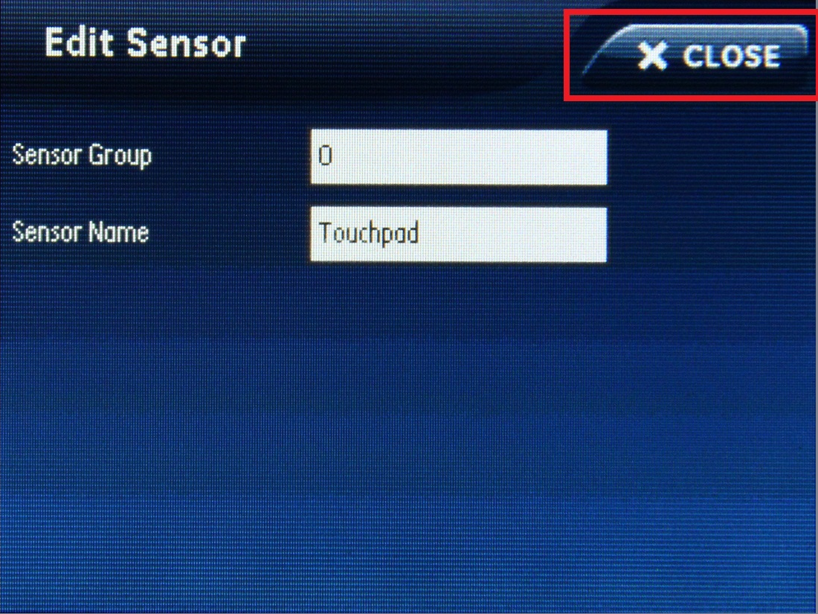The image size is (818, 614).
Task: Click the 'Sensor Name' label text
Action: click(x=80, y=231)
